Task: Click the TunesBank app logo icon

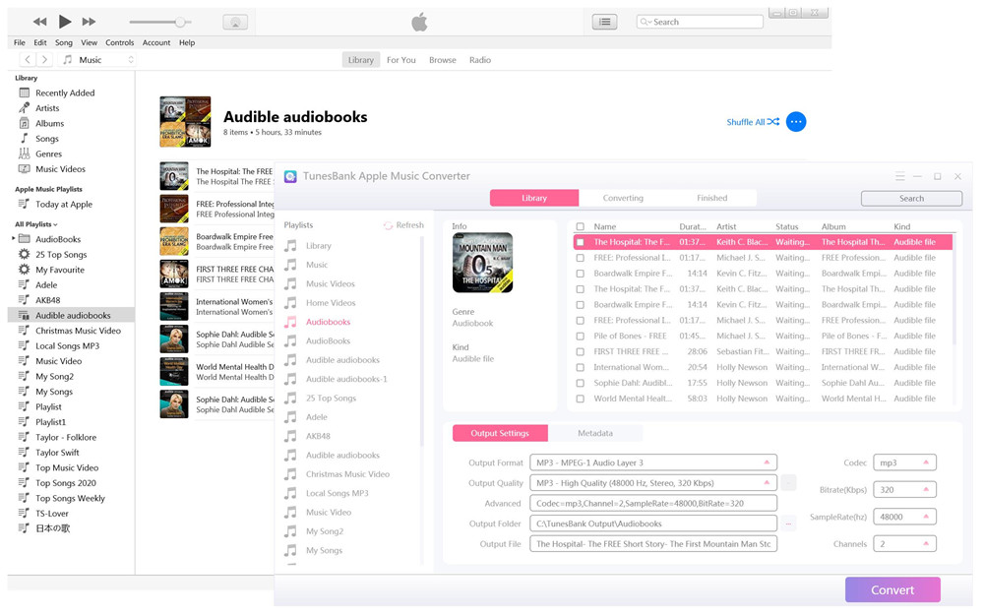Action: tap(290, 176)
